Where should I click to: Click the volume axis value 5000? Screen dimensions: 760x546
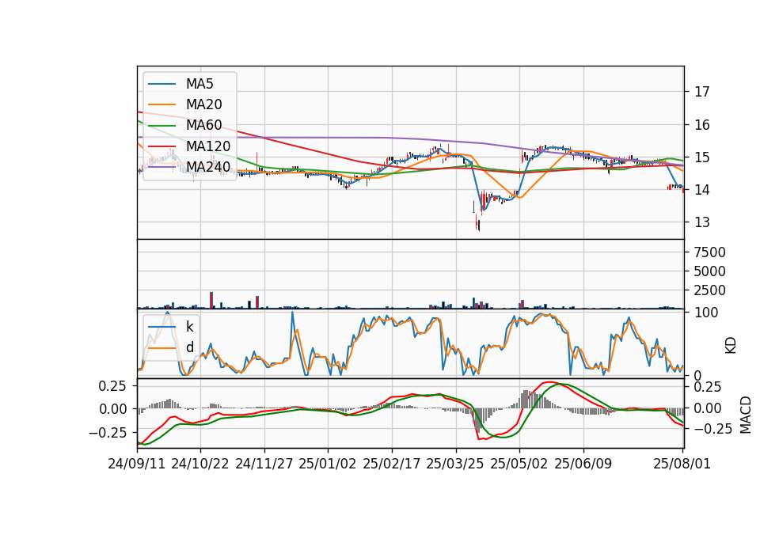coord(709,271)
